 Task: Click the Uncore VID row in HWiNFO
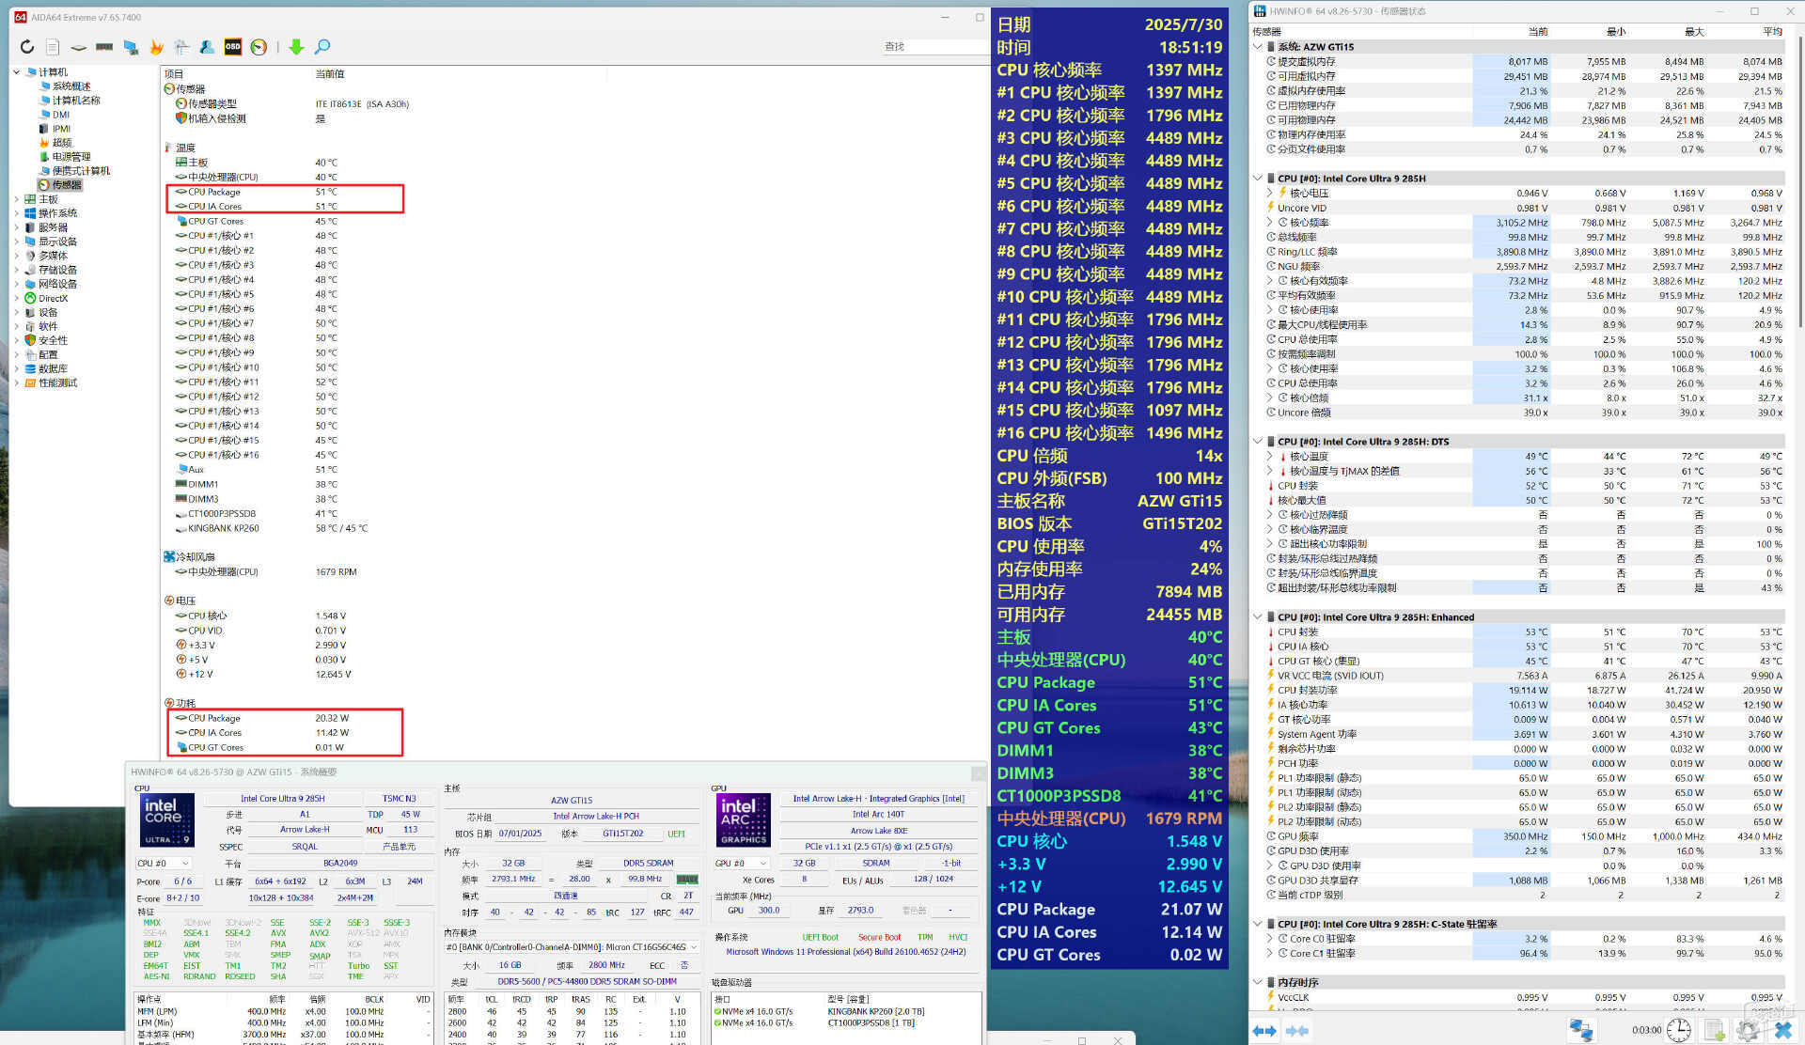point(1525,208)
